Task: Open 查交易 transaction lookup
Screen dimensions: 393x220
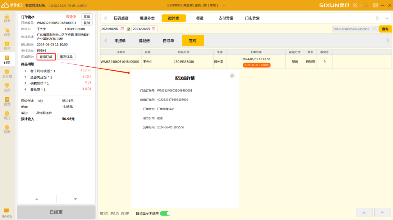Action: [x=7, y=74]
